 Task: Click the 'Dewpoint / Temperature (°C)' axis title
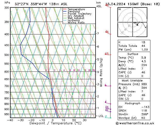[55, 123]
